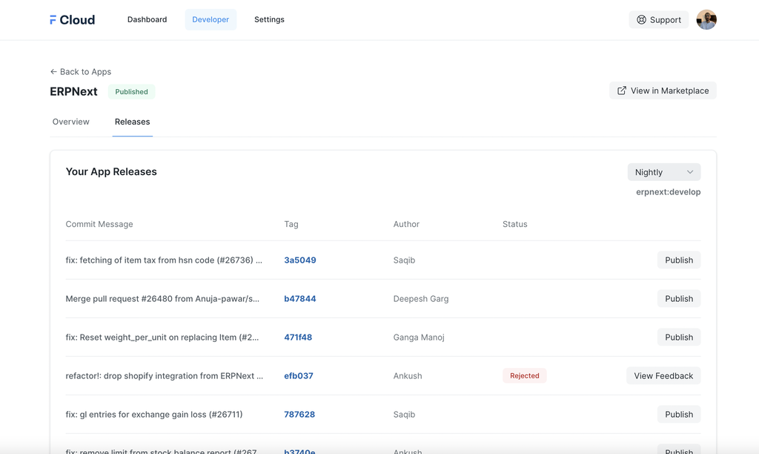759x454 pixels.
Task: Click the external link icon for Marketplace
Action: (x=622, y=91)
